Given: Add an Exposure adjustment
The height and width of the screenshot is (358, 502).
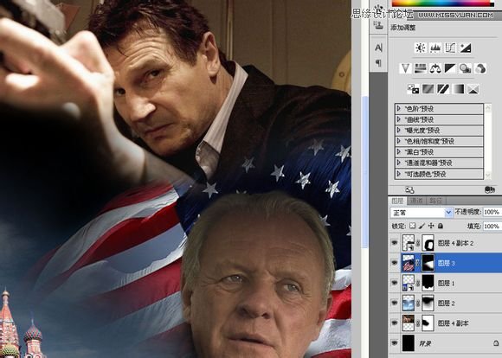Looking at the screenshot, I should (466, 48).
